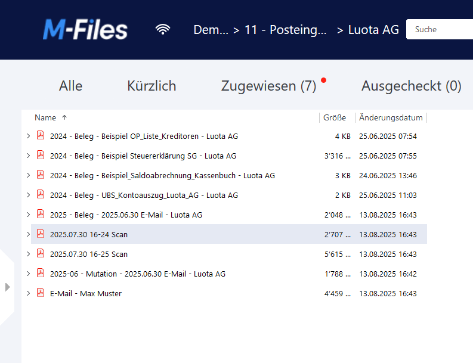Screen dimensions: 473x363
Task: Expand the 2025.07.30 16-24 Scan row
Action: (x=28, y=234)
